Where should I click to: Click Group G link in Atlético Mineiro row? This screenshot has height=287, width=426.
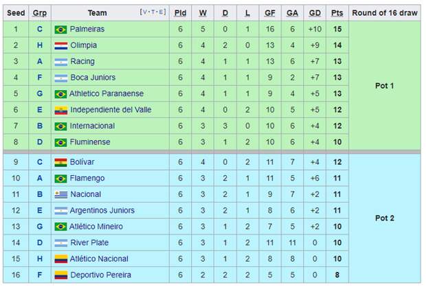coord(40,227)
